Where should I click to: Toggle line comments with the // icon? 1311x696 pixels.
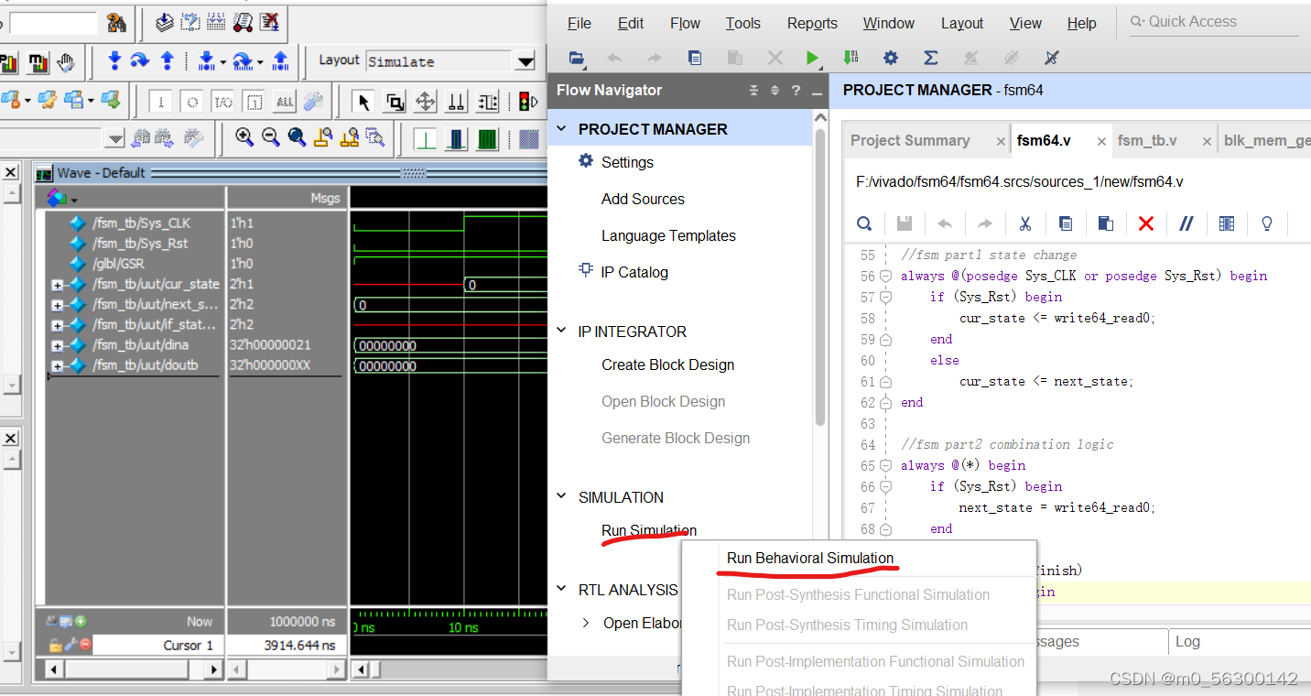point(1186,223)
